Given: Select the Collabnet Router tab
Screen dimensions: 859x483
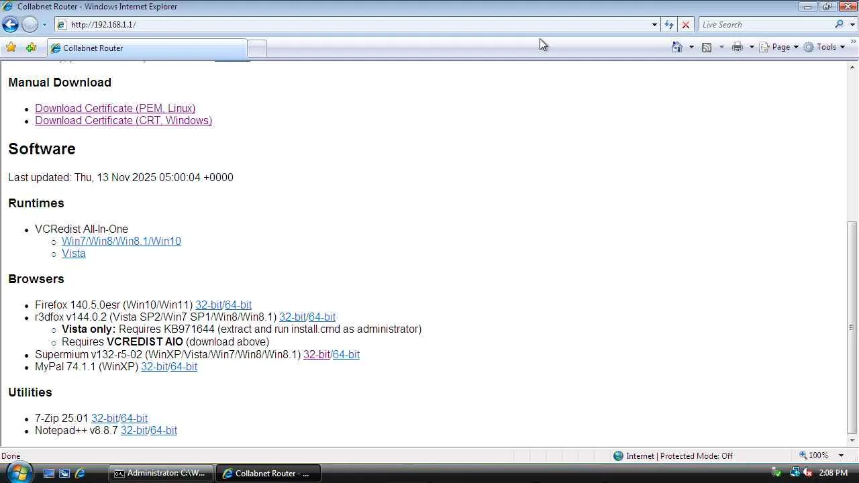Looking at the screenshot, I should (x=147, y=48).
